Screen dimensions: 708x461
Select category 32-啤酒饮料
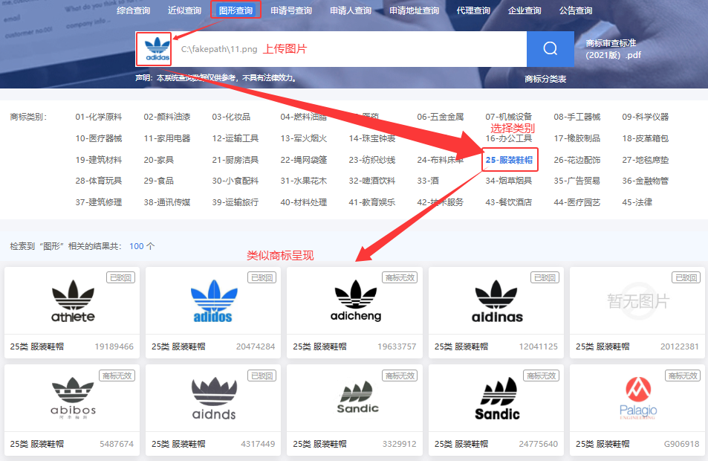[x=371, y=181]
